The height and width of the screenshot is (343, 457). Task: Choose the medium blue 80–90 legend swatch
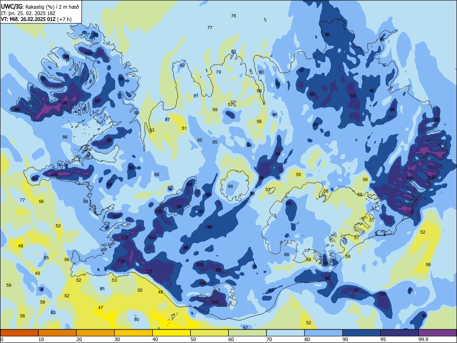click(x=323, y=333)
